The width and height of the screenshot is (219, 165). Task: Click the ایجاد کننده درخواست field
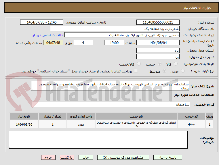tap(122, 35)
